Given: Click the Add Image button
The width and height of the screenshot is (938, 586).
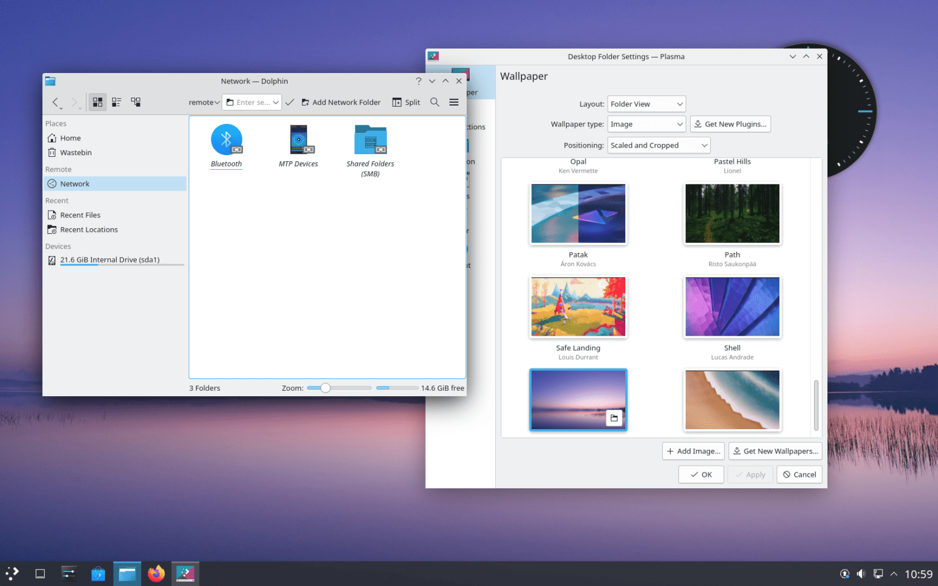Looking at the screenshot, I should [693, 450].
